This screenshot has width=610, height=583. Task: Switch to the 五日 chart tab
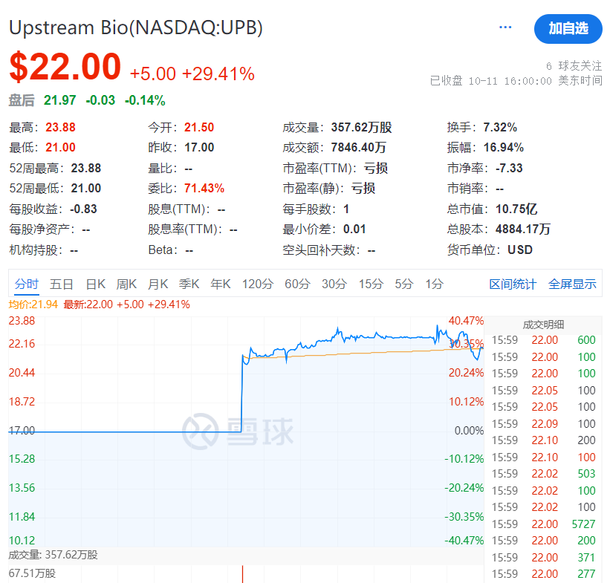point(62,284)
